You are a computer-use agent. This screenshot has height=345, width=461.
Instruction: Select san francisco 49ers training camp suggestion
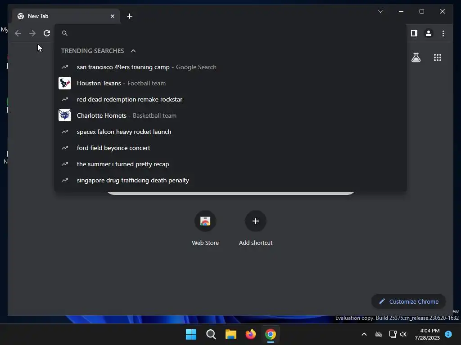(x=230, y=67)
